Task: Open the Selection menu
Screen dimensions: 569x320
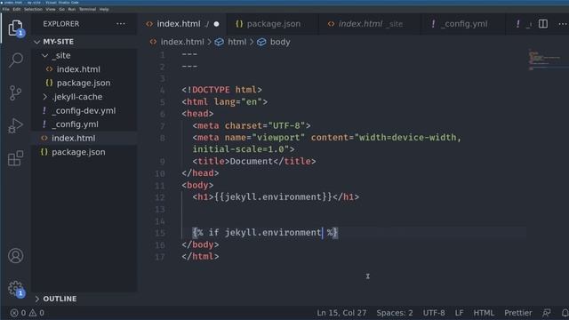Action: click(33, 10)
